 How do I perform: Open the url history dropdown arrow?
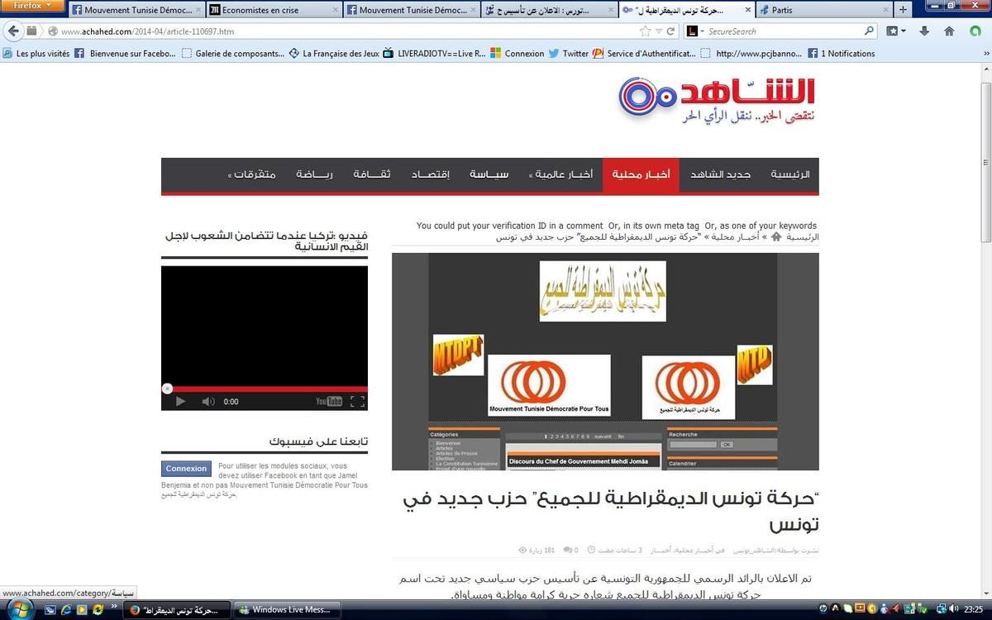click(x=659, y=31)
